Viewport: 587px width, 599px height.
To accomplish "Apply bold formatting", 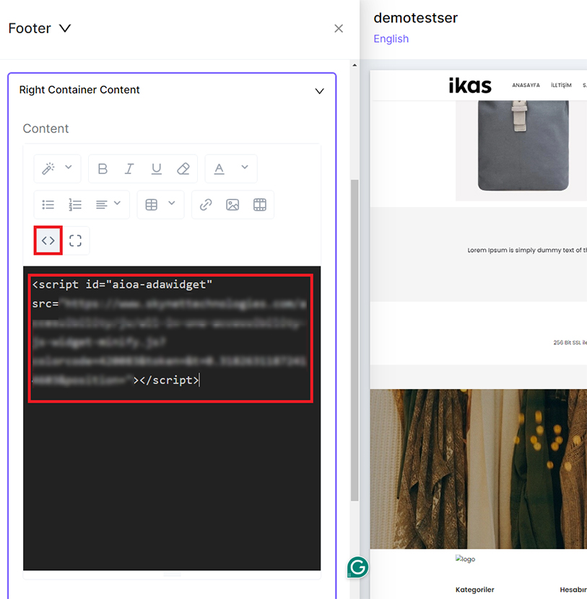I will 103,169.
